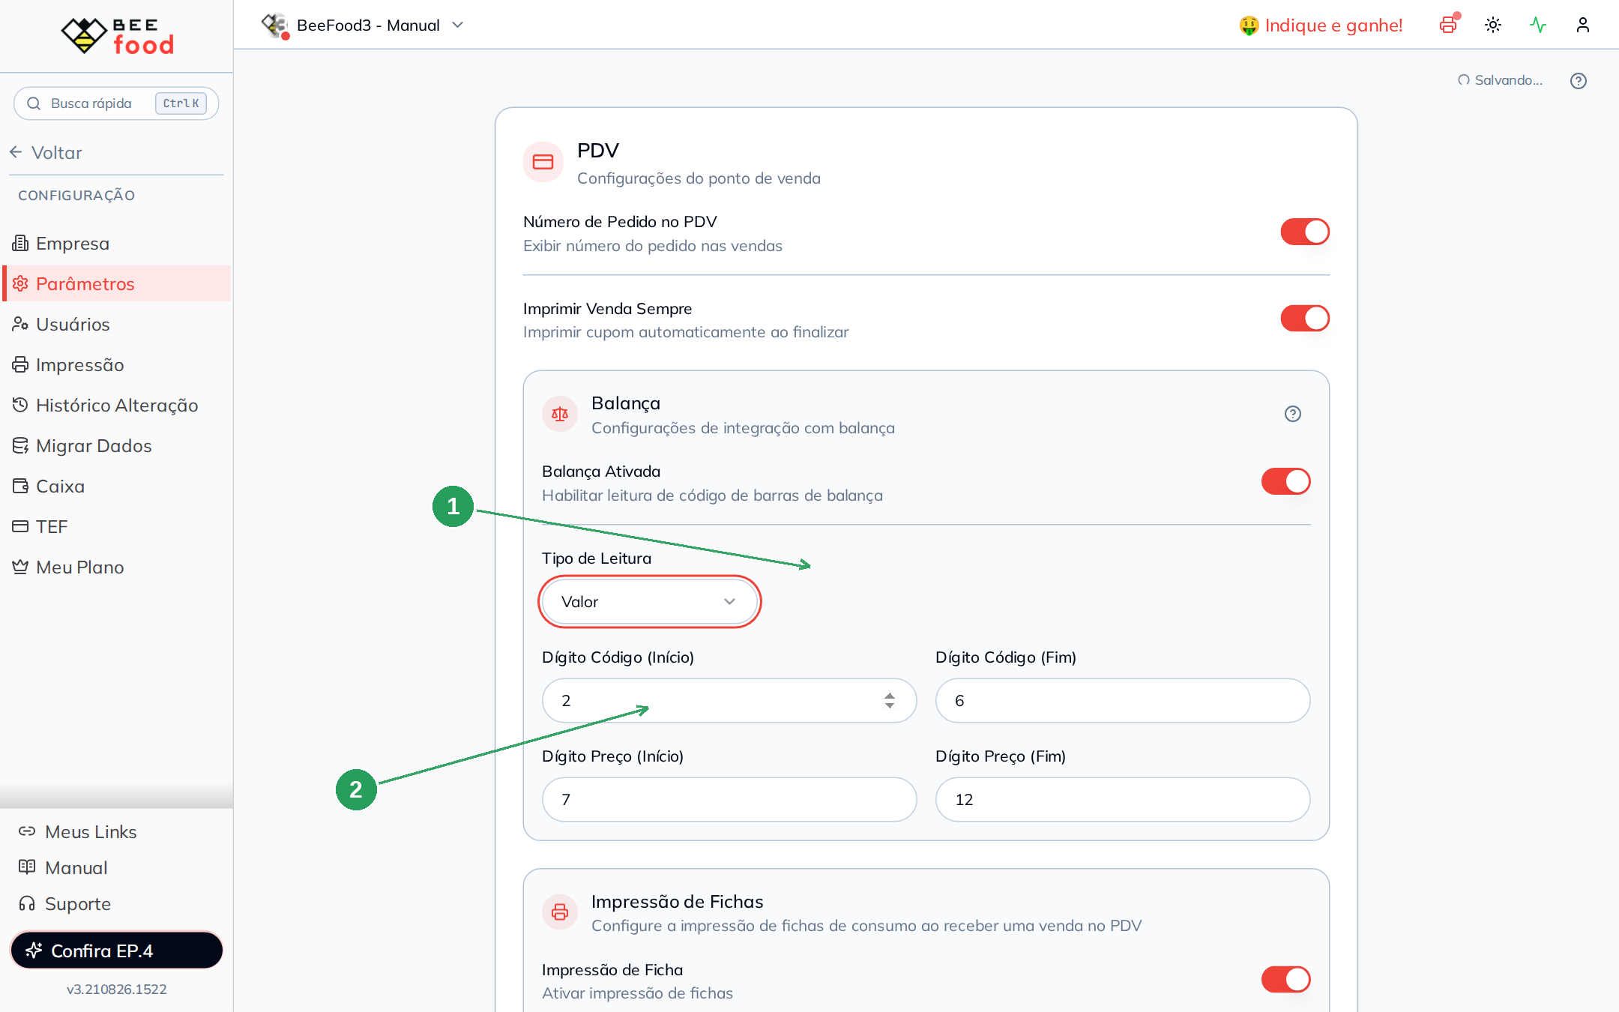Click help icon next to Salvando
This screenshot has width=1619, height=1012.
tap(1579, 80)
